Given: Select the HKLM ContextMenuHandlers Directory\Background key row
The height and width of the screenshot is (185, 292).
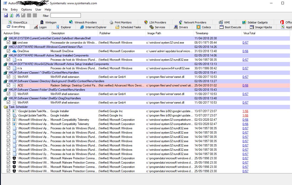Looking at the screenshot, I should point(146,81).
